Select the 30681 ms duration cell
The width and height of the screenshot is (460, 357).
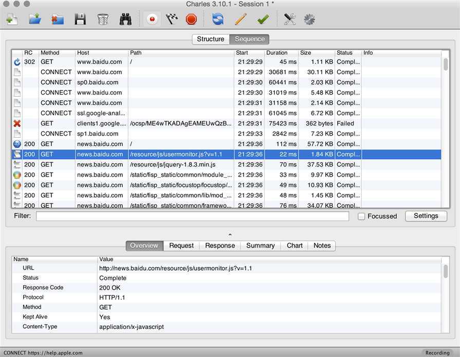click(281, 72)
